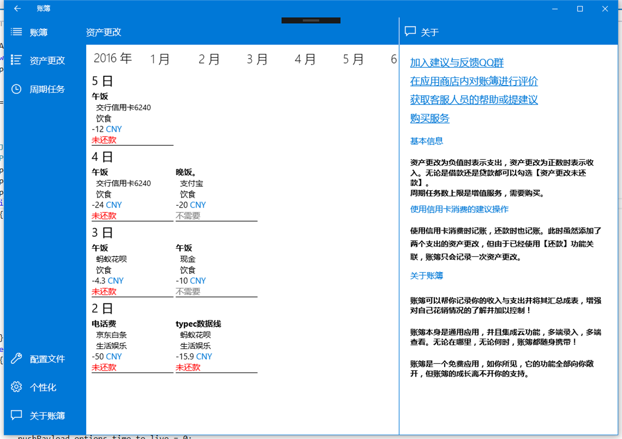Click 京东白条 in the 电话费 entry
The width and height of the screenshot is (622, 439).
[x=111, y=335]
